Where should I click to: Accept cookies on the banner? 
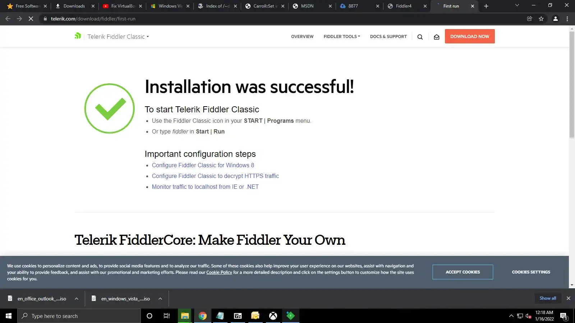point(463,272)
